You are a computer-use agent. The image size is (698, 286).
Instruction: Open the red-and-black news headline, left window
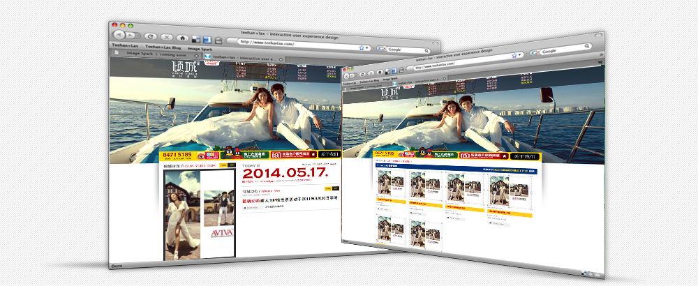pyautogui.click(x=290, y=200)
